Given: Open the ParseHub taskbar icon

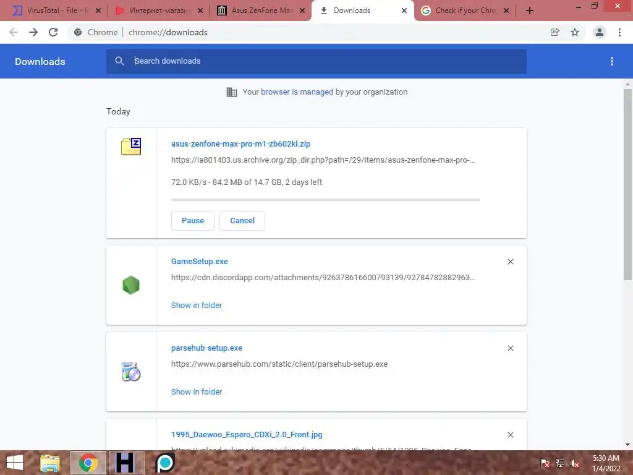Looking at the screenshot, I should (x=164, y=463).
